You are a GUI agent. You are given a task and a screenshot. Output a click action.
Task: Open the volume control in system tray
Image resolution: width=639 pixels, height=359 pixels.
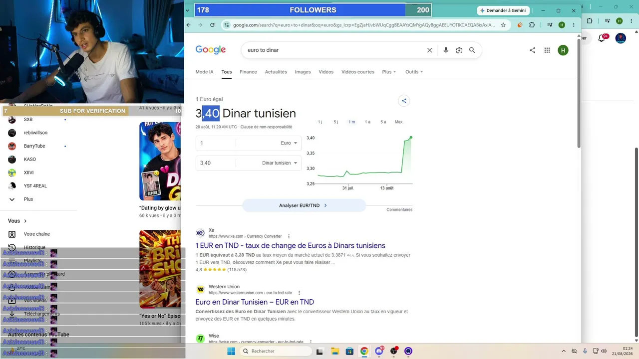[604, 351]
